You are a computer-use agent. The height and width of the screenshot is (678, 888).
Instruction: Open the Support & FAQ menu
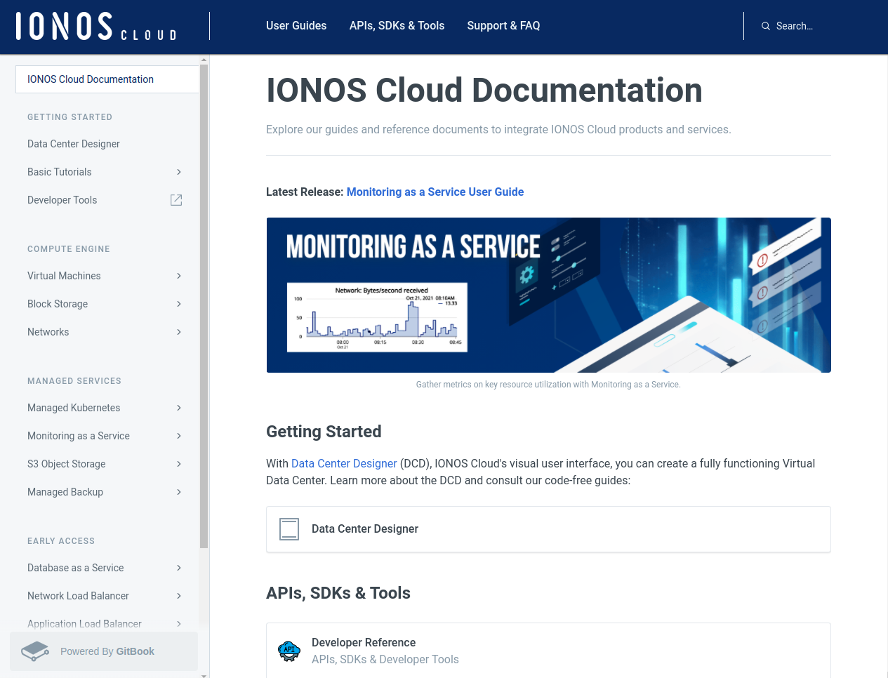pyautogui.click(x=504, y=26)
